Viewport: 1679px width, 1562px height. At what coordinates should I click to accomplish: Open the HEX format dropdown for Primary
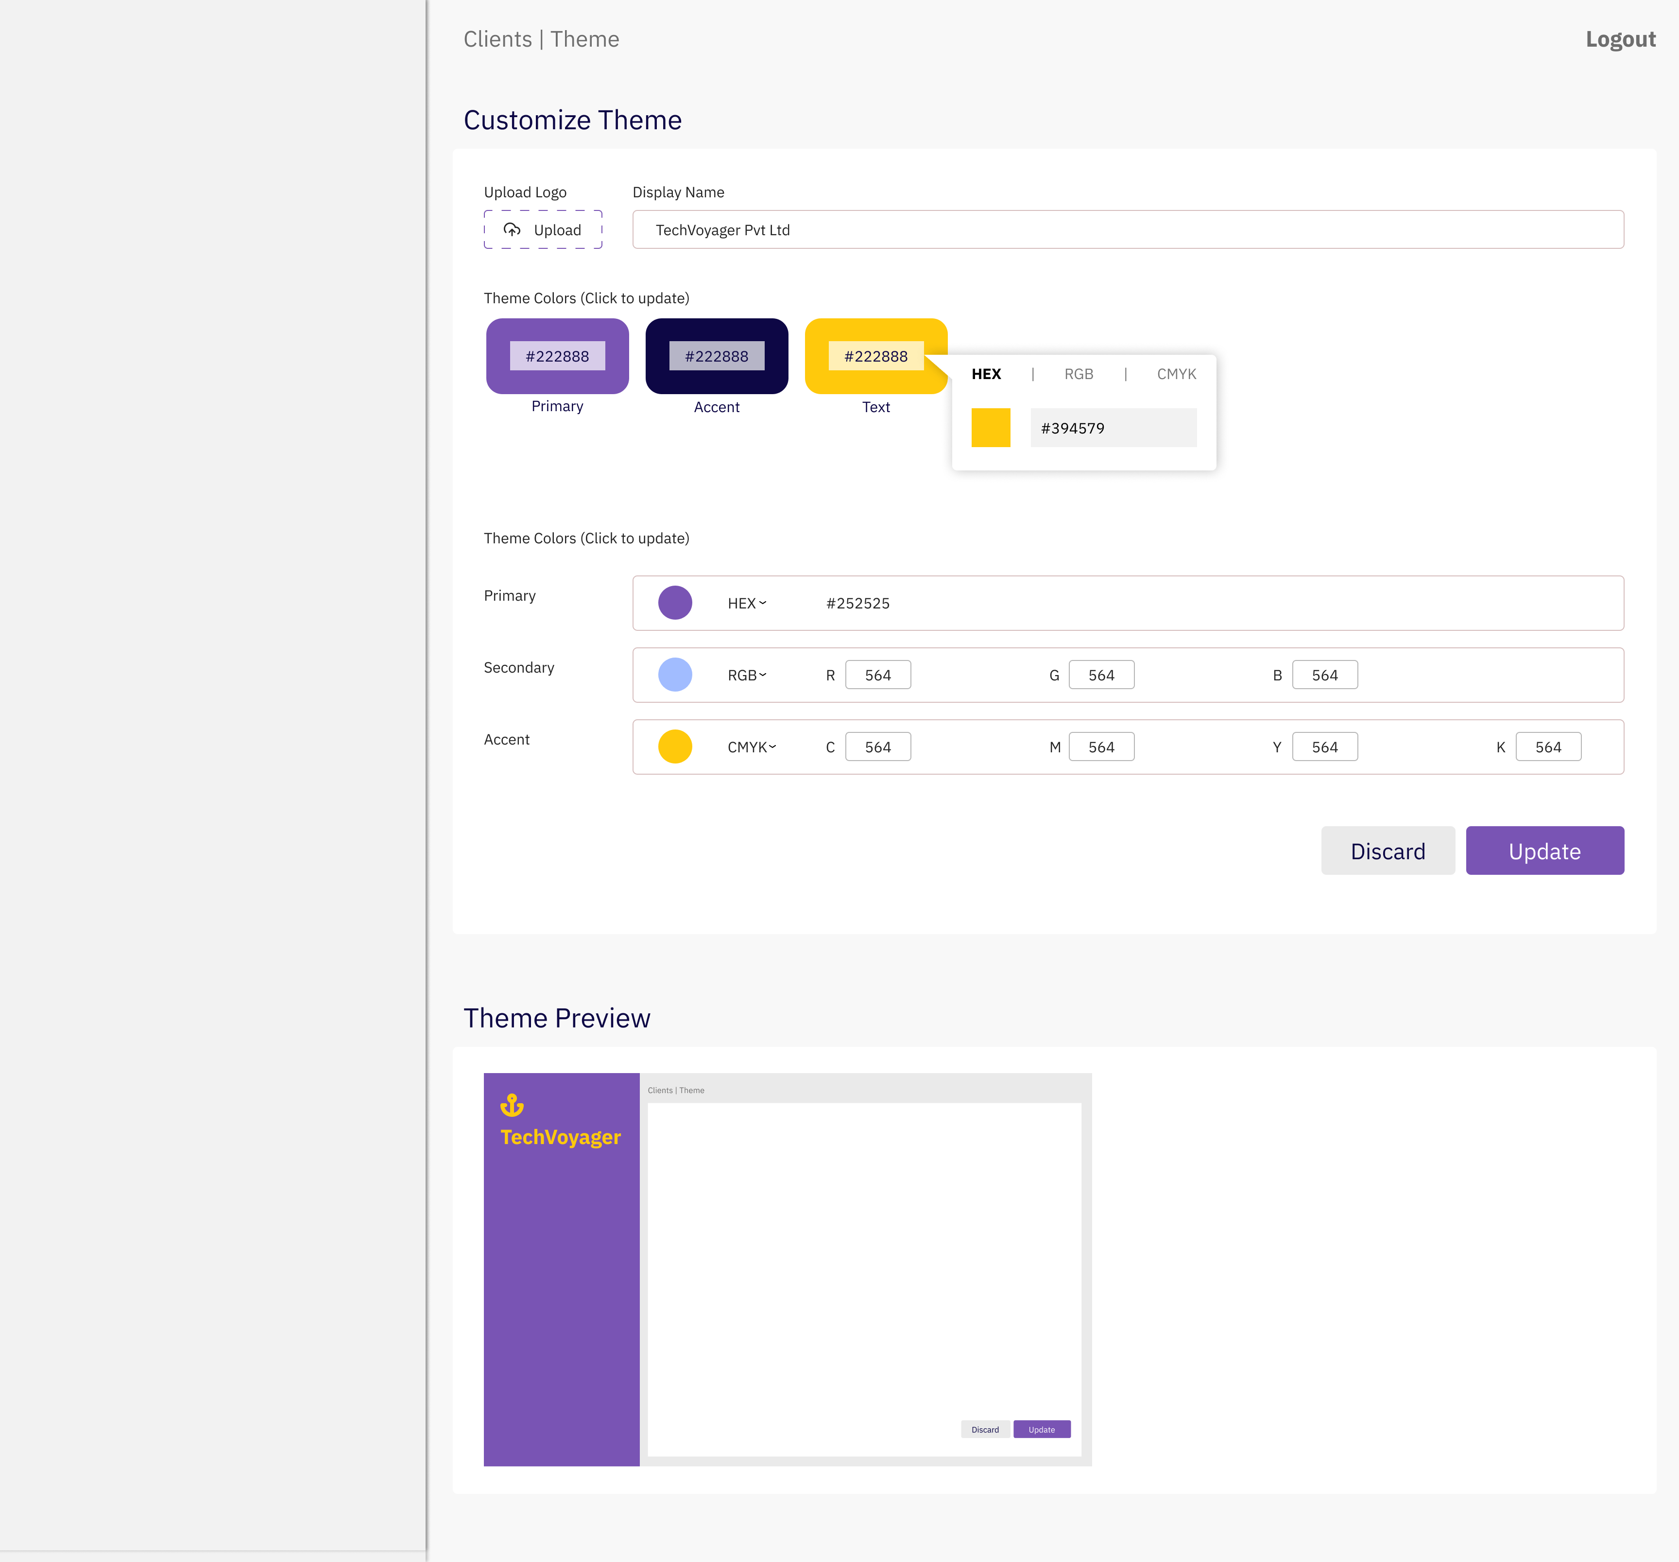[748, 603]
